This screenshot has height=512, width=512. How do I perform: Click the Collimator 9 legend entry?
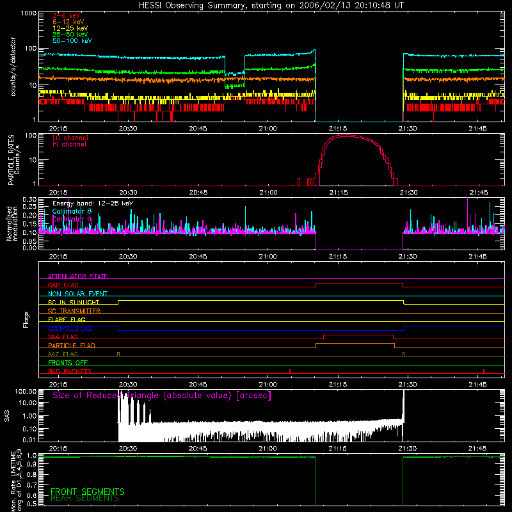click(72, 219)
